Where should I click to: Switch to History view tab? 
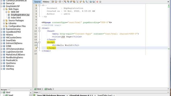tap(46, 2)
